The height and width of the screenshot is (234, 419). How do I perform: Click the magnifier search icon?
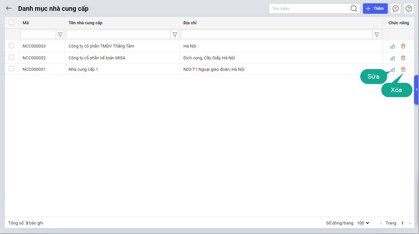[x=354, y=9]
